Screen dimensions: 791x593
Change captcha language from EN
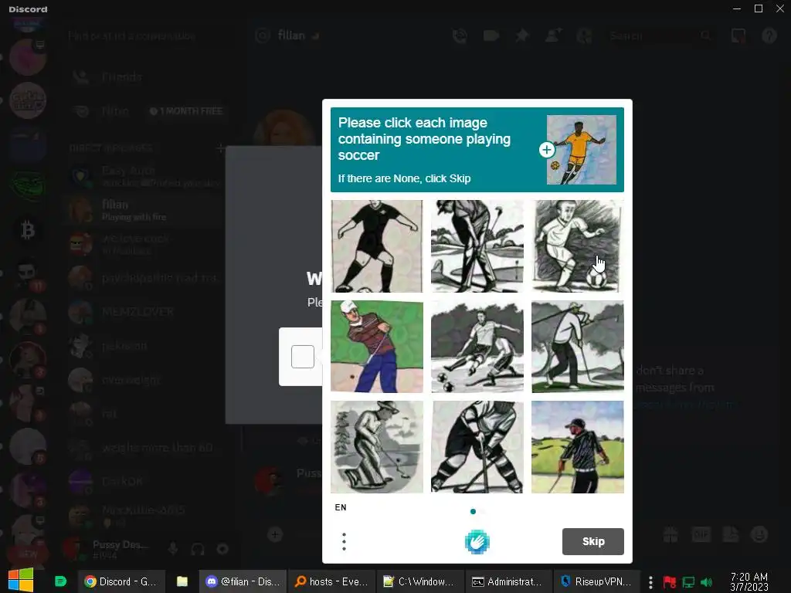pyautogui.click(x=341, y=507)
